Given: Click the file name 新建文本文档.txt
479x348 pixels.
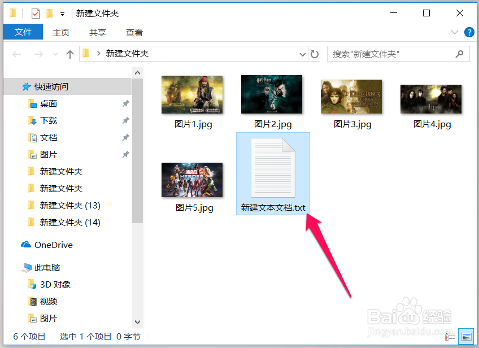Looking at the screenshot, I should coord(273,208).
